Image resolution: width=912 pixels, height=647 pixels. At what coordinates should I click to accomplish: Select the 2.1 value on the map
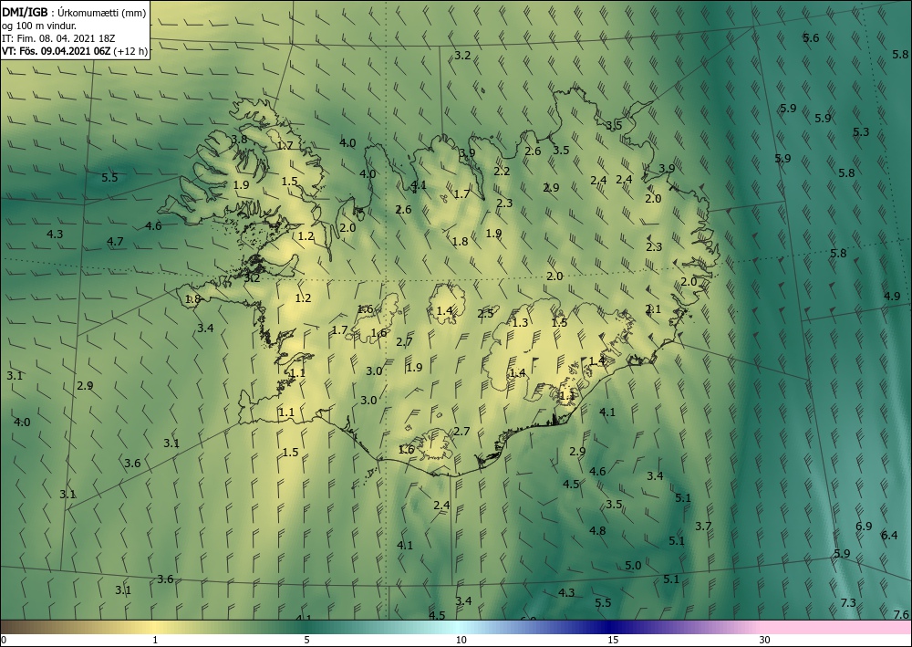653,309
